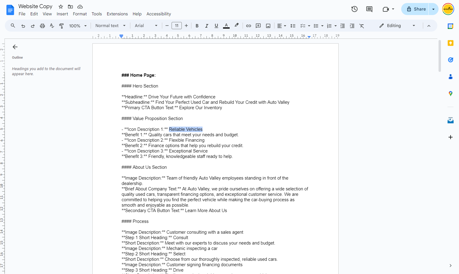Screen dimensions: 459x274
Task: Open version history clock icon
Action: (355, 9)
